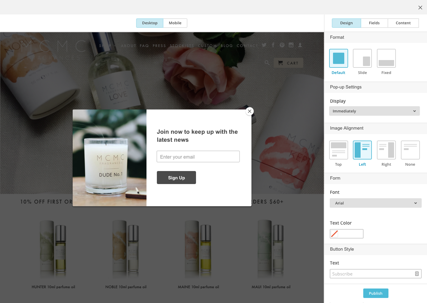Click the CUSTOM menu link
The height and width of the screenshot is (303, 427).
point(207,46)
